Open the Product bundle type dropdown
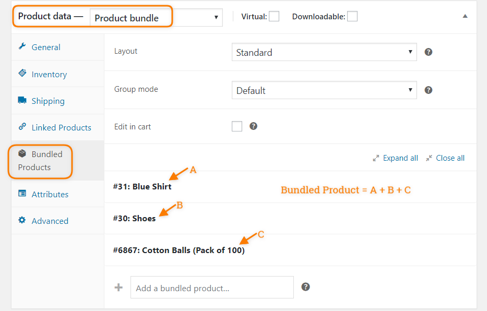 pyautogui.click(x=156, y=17)
